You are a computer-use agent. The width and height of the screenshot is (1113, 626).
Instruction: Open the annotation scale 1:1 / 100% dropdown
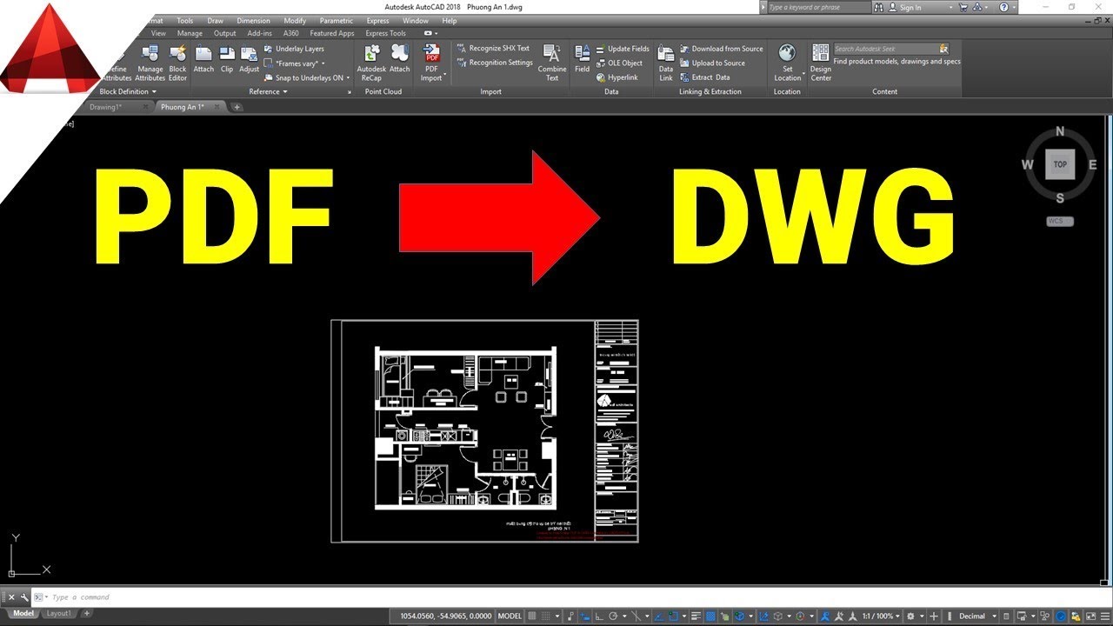coord(880,616)
